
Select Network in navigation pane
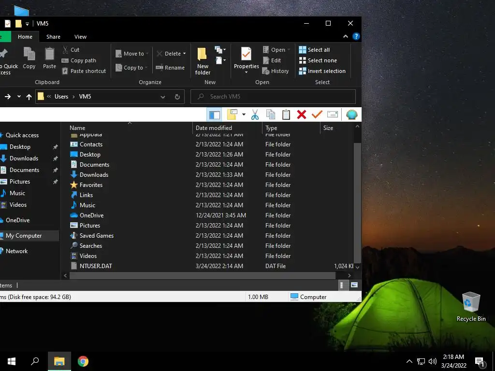(x=17, y=251)
